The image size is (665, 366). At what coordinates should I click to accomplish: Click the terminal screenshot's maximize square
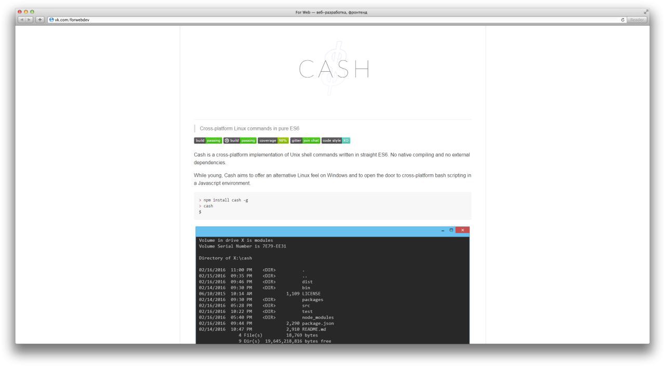pyautogui.click(x=451, y=230)
